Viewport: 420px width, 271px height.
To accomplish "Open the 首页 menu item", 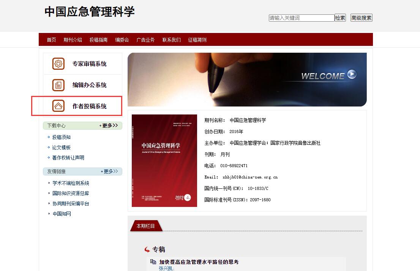I will click(51, 40).
